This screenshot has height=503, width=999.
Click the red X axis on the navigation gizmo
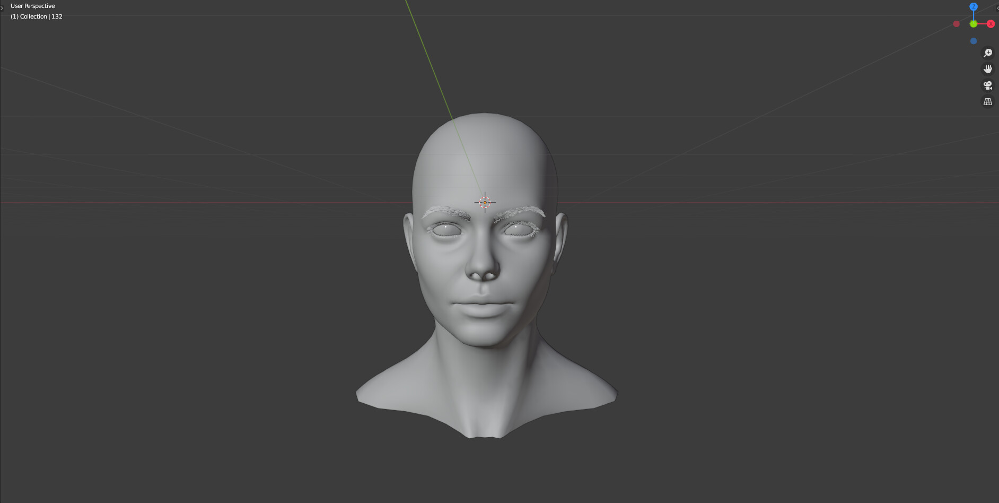point(991,23)
